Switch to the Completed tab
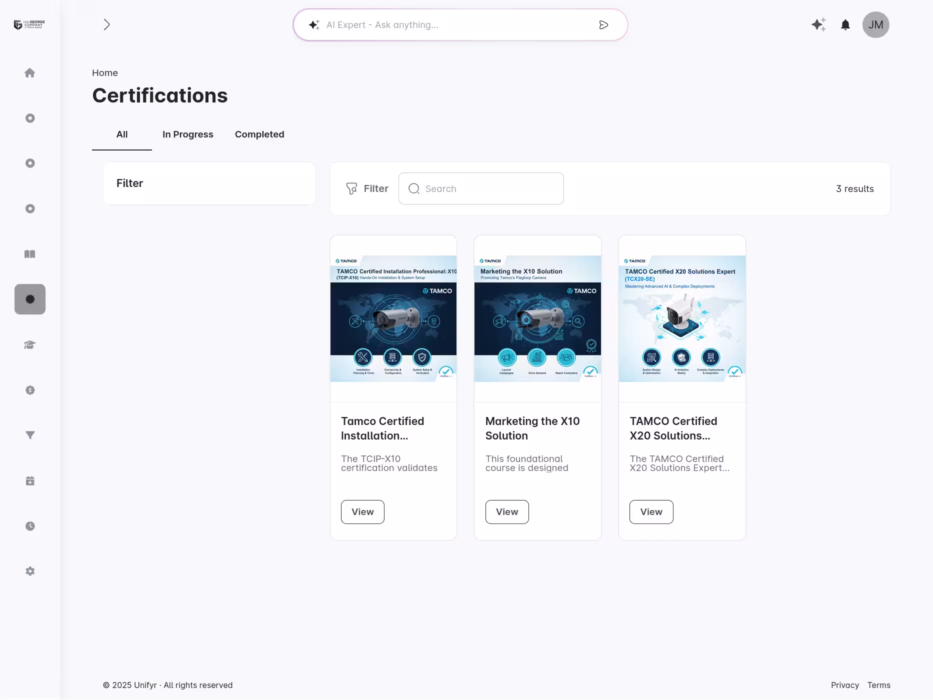The height and width of the screenshot is (700, 933). coord(259,134)
